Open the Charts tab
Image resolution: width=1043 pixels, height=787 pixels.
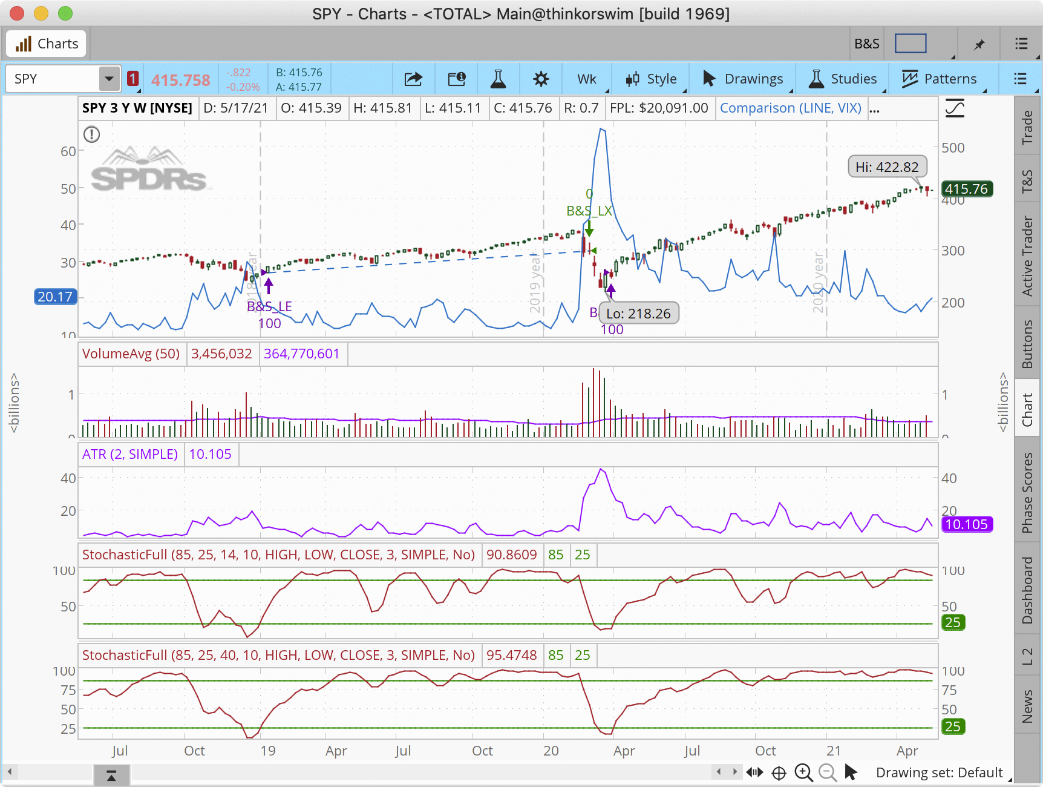(x=47, y=44)
